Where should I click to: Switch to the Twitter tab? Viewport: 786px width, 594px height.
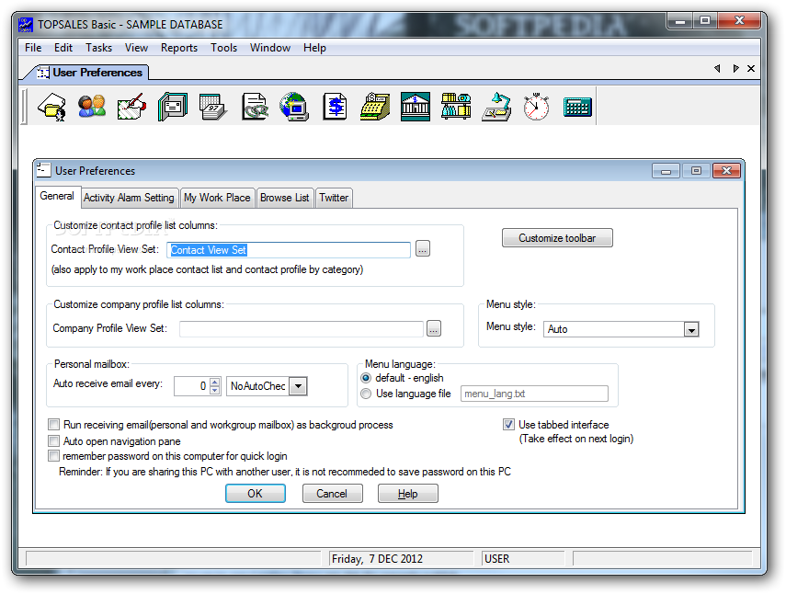334,198
